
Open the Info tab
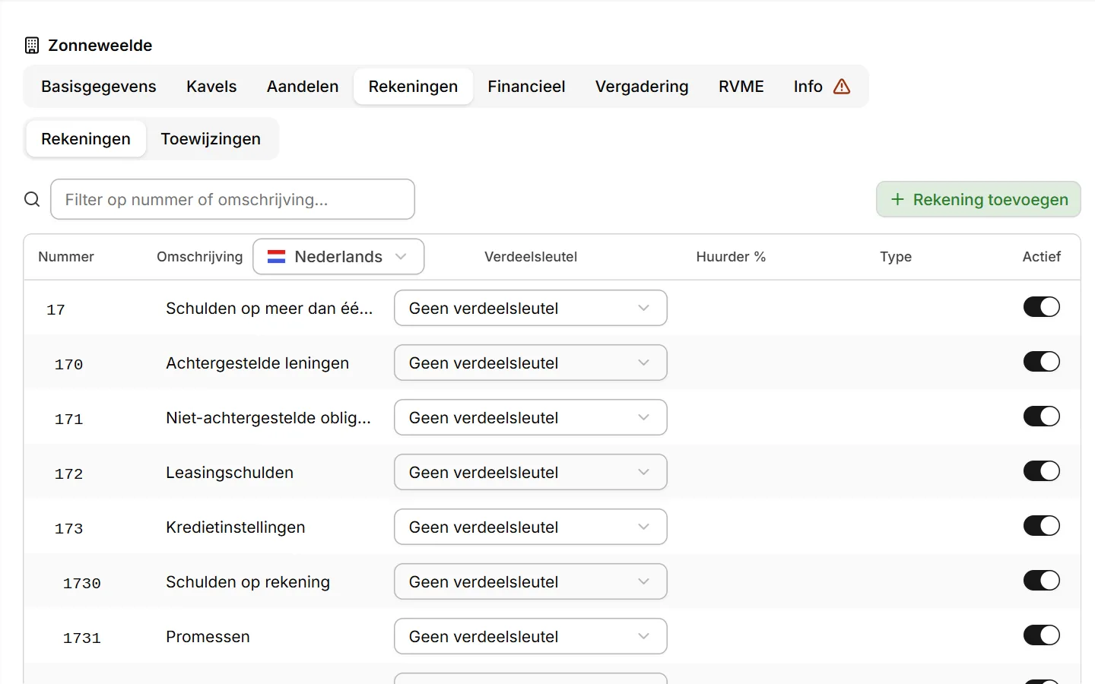pyautogui.click(x=822, y=87)
